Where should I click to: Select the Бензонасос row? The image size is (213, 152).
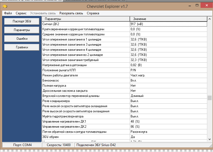click(124, 81)
